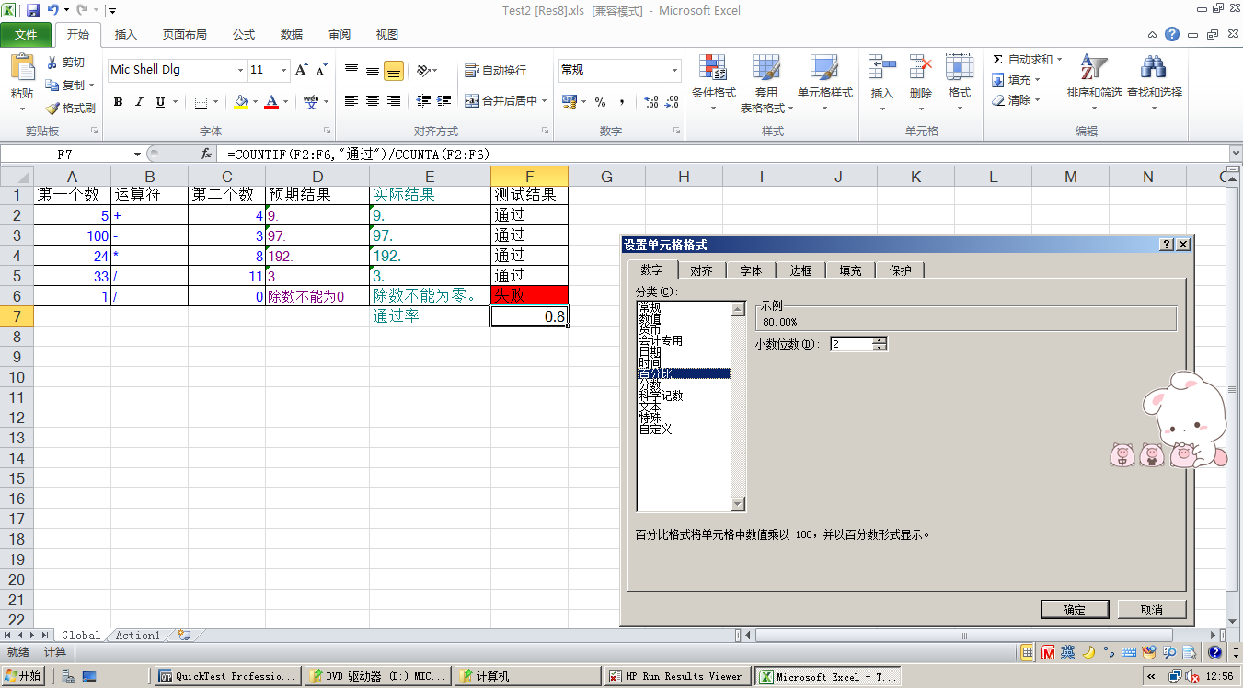Image resolution: width=1243 pixels, height=688 pixels.
Task: Switch to the Action1 sheet tab
Action: (136, 635)
